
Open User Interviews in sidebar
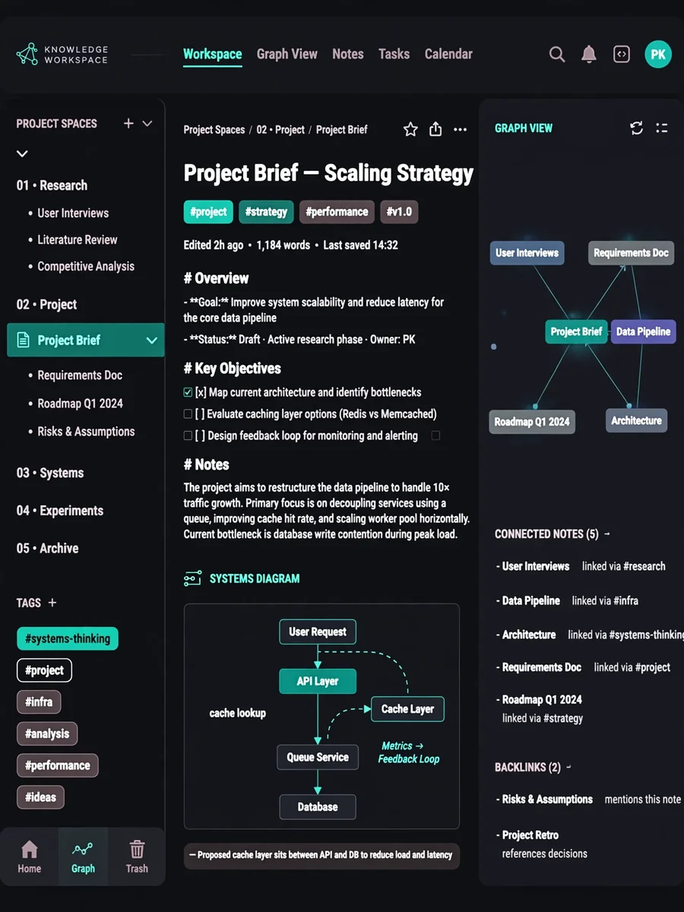coord(73,213)
